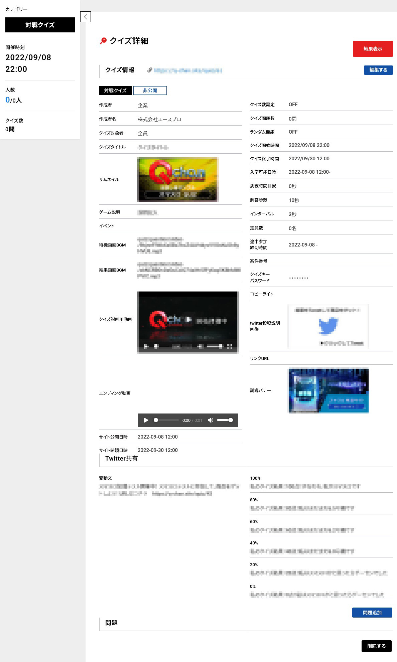Click the 対戦クイズ black tag
The width and height of the screenshot is (397, 662).
pos(115,91)
